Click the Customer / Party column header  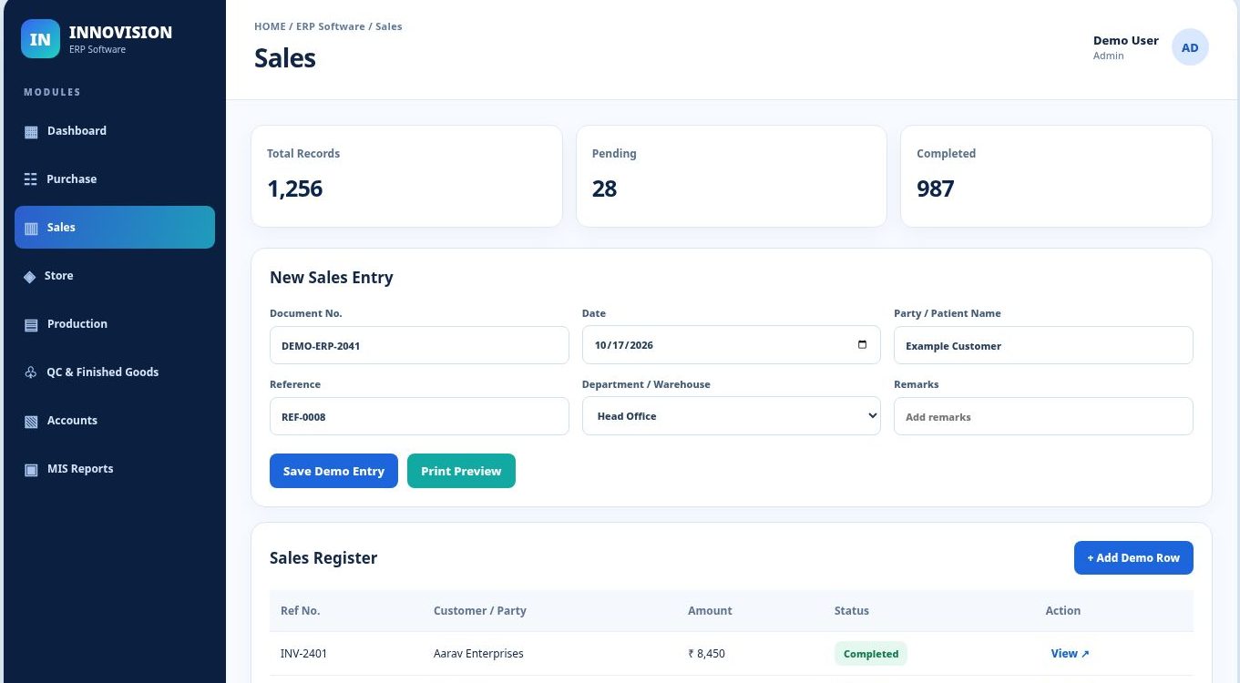480,611
